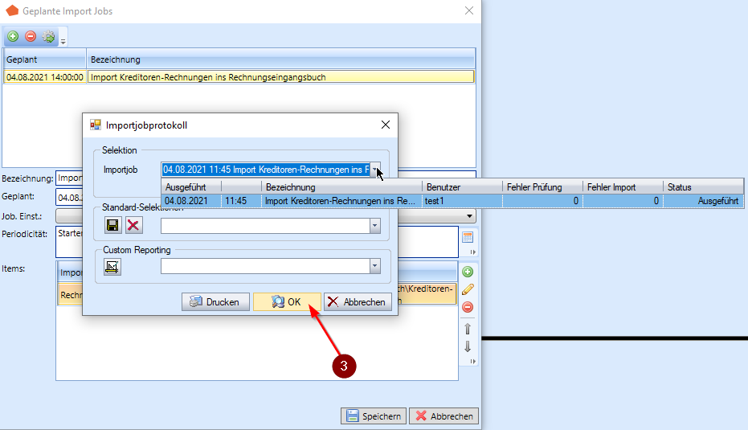This screenshot has height=430, width=748.
Task: Click the Geplant date input field
Action: tap(69, 197)
